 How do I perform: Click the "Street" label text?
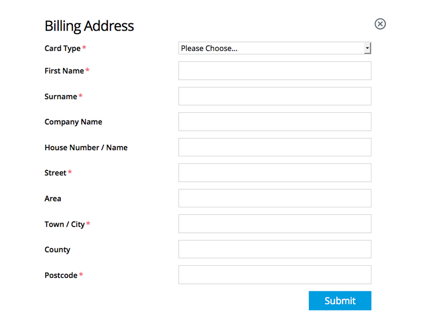click(56, 173)
